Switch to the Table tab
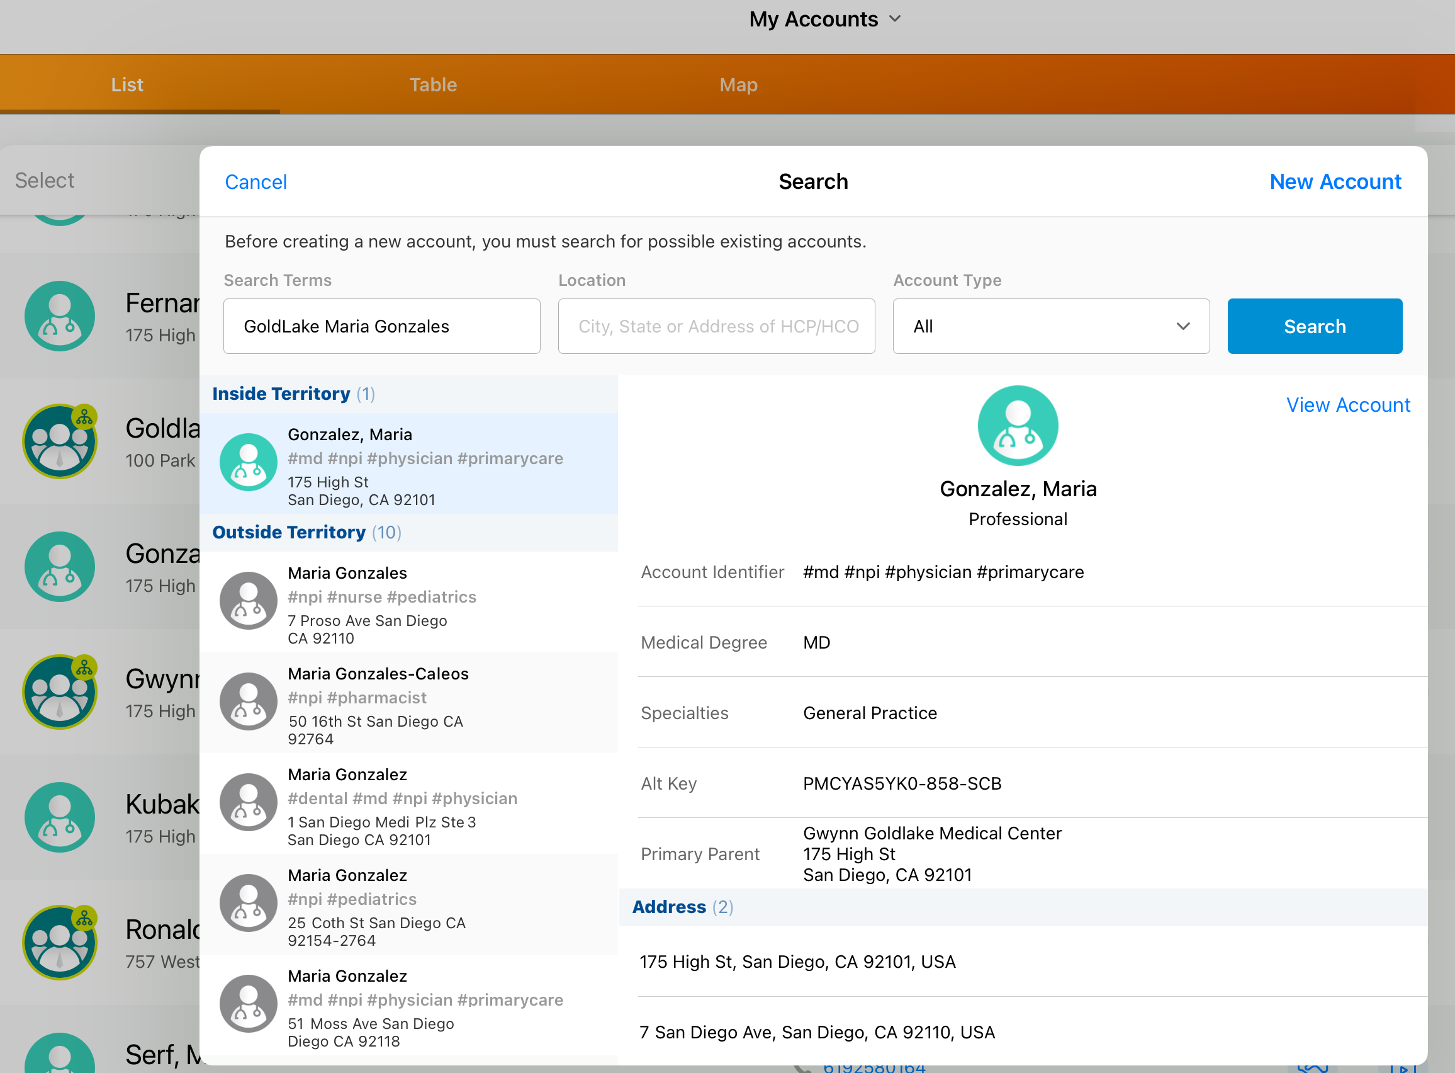 433,84
